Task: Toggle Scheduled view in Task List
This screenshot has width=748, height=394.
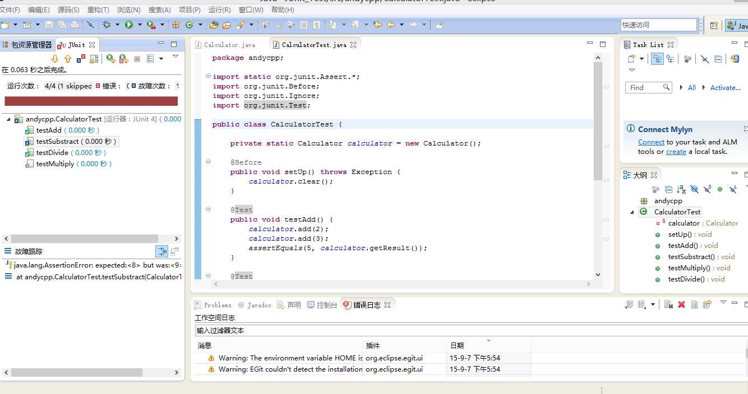Action: pos(670,59)
